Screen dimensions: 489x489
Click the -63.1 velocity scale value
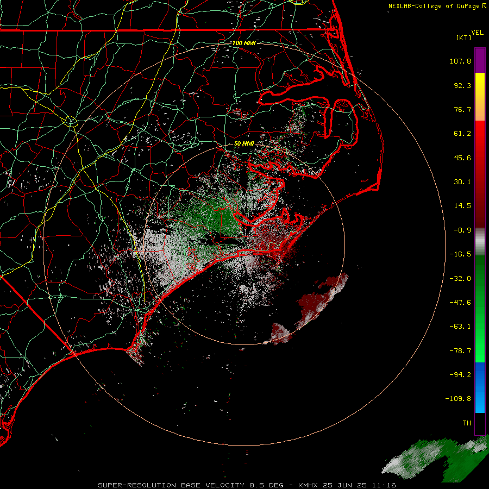pos(460,327)
